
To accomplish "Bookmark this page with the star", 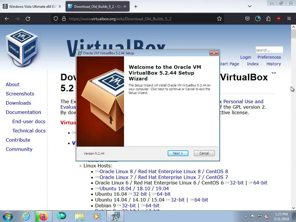I will point(219,19).
